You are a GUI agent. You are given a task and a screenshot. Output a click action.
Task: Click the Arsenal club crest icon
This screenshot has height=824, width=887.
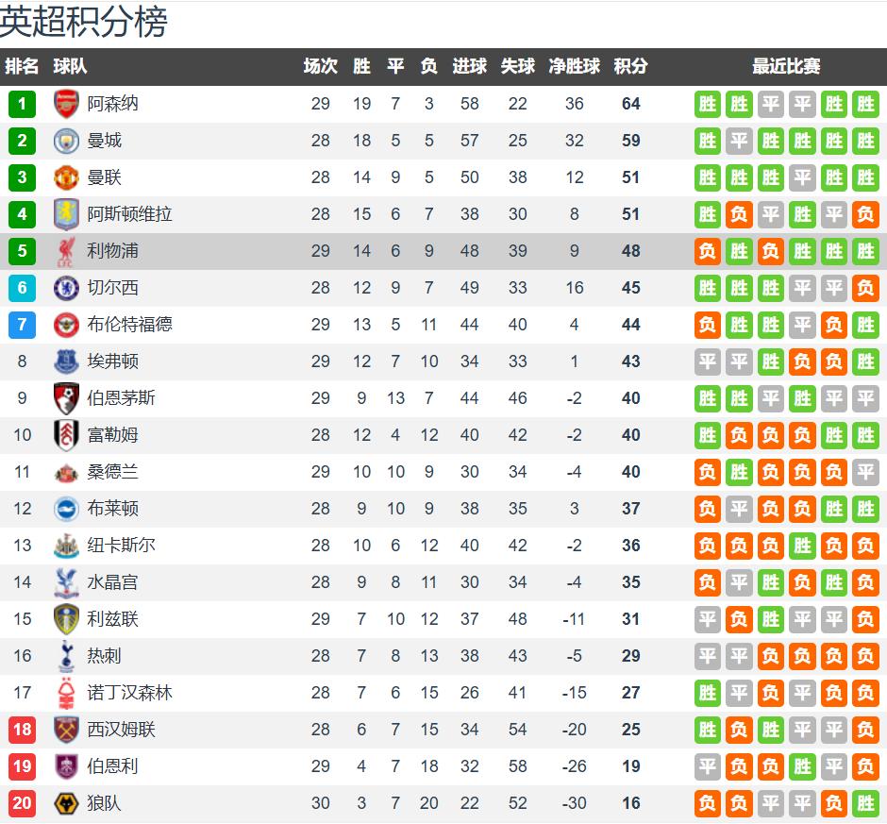[66, 104]
